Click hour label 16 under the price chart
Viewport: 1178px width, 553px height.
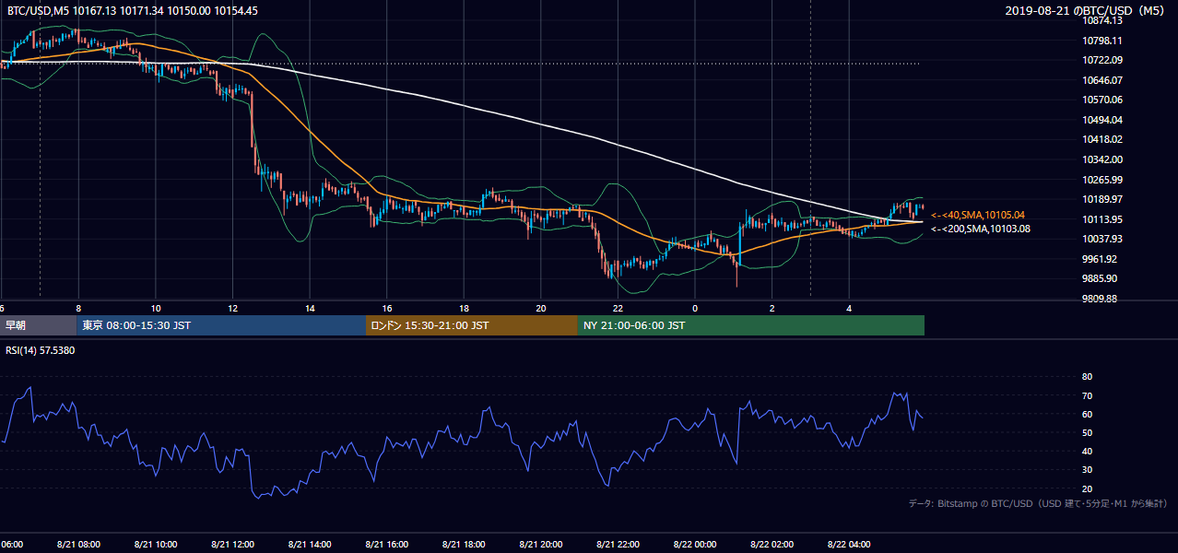tap(387, 308)
